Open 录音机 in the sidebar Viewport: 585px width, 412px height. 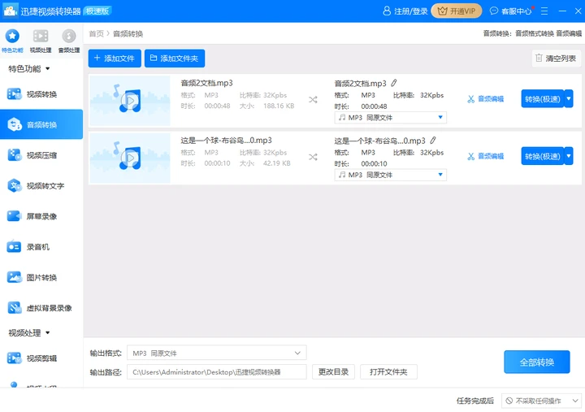coord(41,247)
